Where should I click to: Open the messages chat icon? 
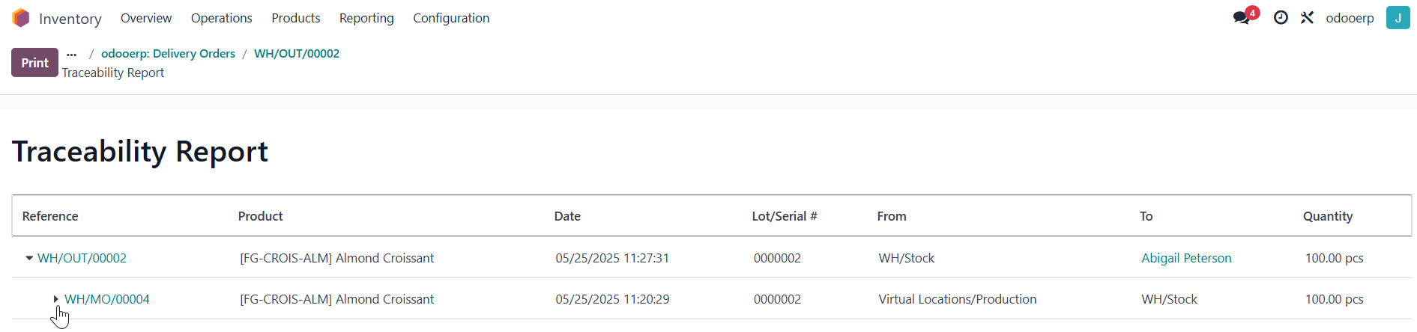pos(1242,18)
